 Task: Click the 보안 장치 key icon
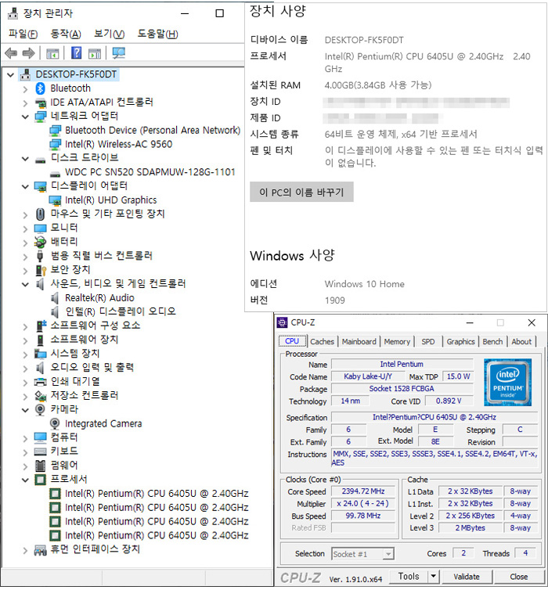pos(40,270)
